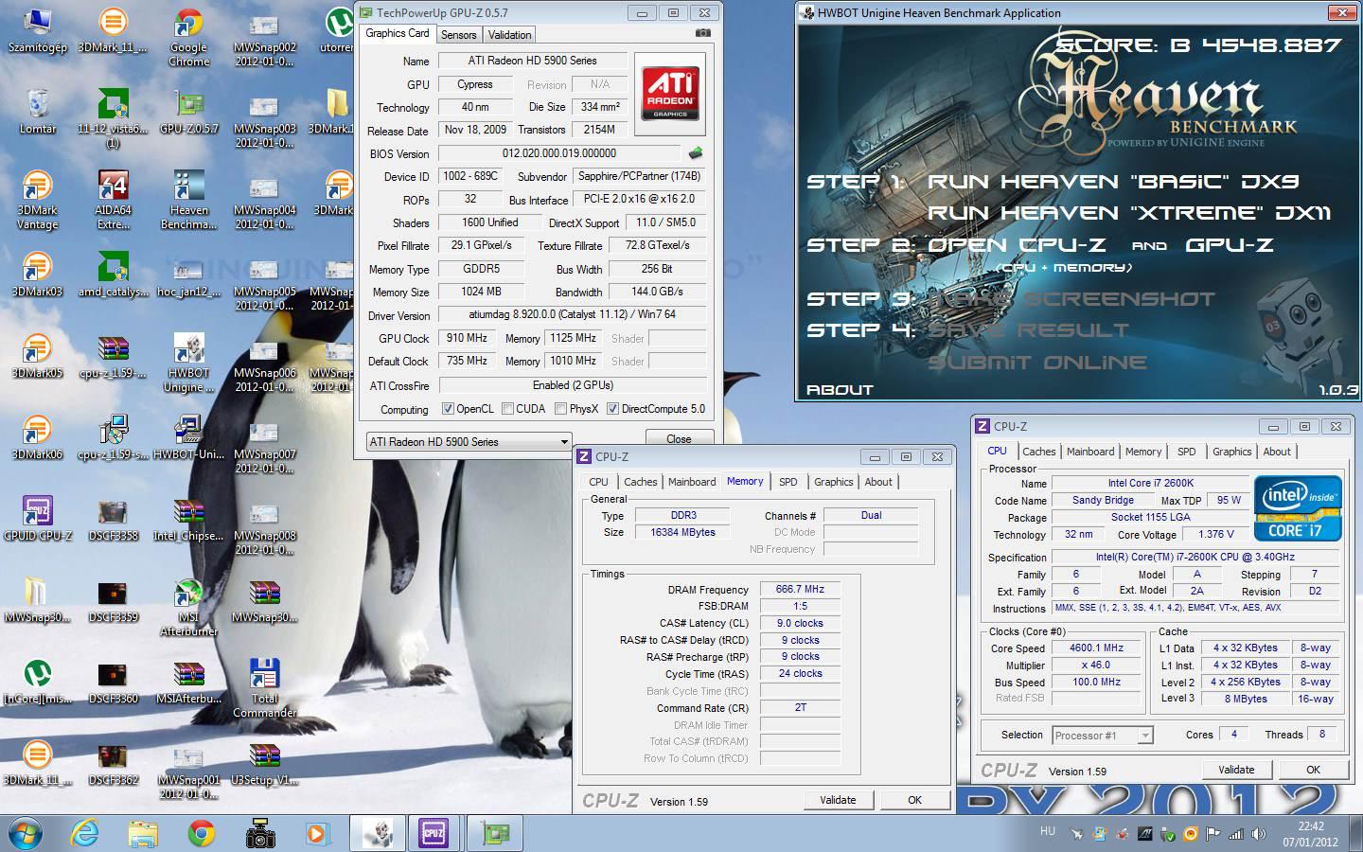The image size is (1363, 852).
Task: Click Run Heaven "Basic" DX9
Action: click(1113, 182)
